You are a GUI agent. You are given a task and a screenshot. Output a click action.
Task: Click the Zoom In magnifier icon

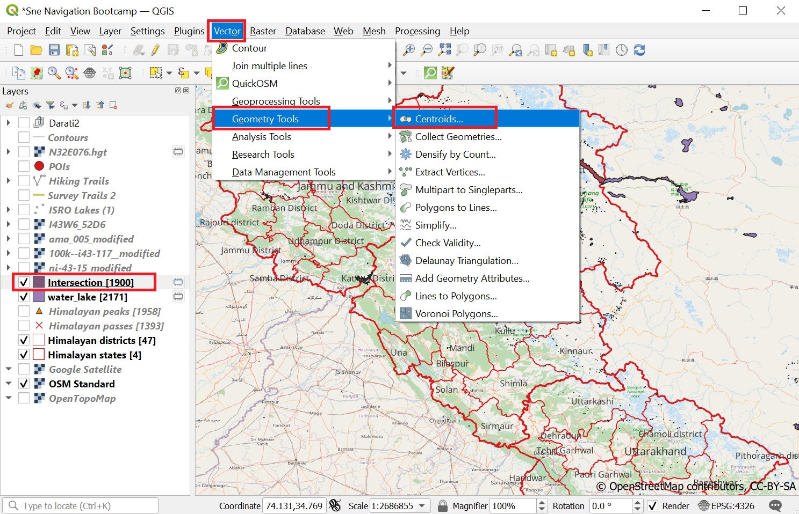coord(409,50)
